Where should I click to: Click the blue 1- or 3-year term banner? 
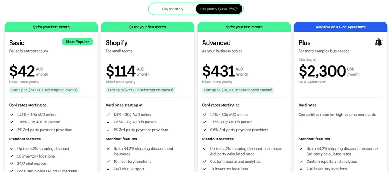(x=341, y=27)
